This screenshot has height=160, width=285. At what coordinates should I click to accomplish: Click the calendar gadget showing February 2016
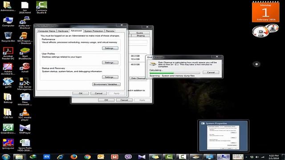click(x=265, y=12)
